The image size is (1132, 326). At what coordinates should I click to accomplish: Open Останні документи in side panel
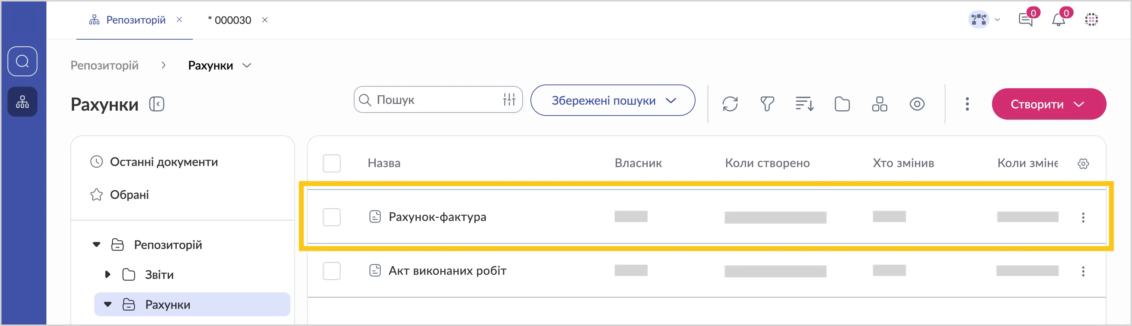tap(164, 162)
